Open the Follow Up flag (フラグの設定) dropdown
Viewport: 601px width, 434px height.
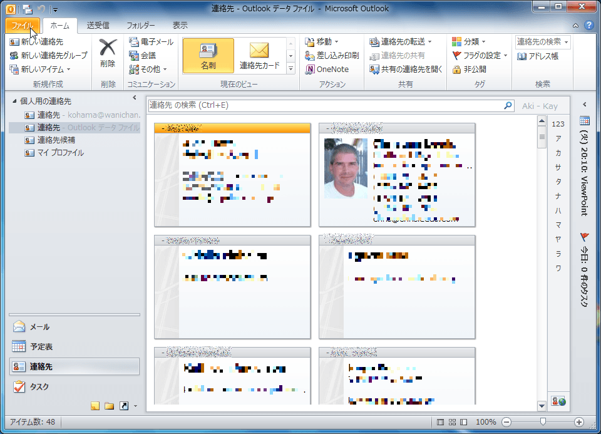[480, 56]
